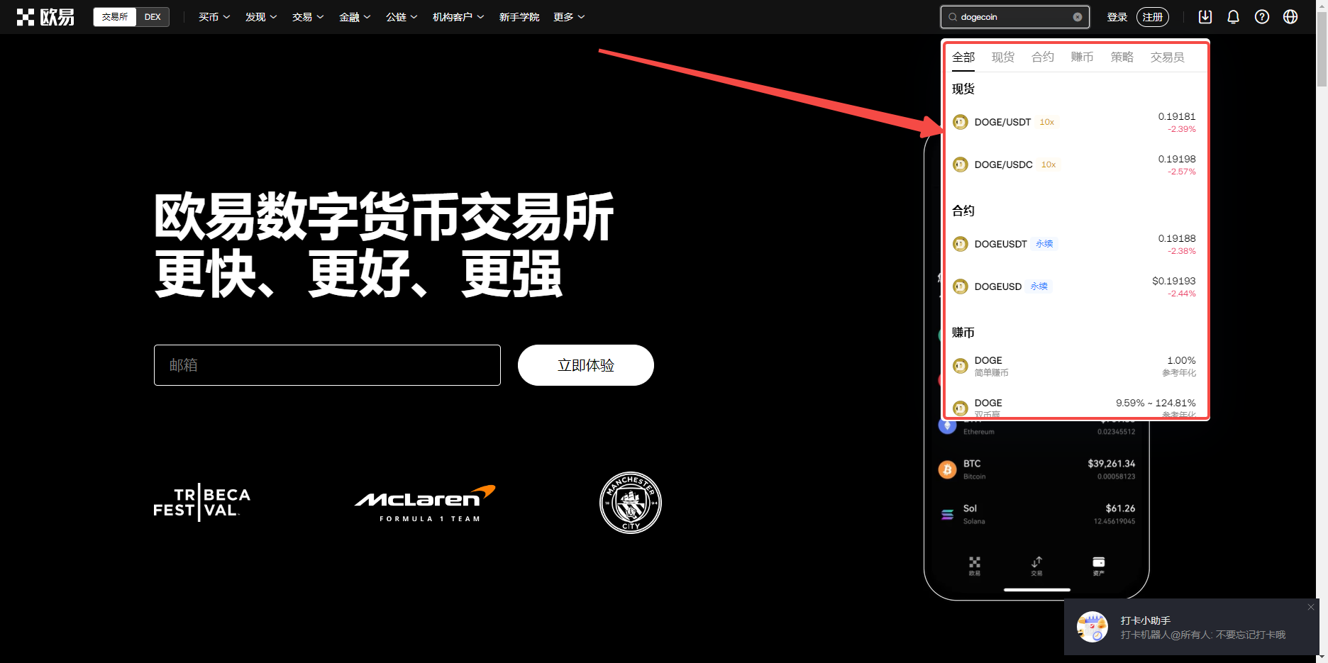Click the Sol $61.26 row in phone
Image resolution: width=1328 pixels, height=663 pixels.
(x=1036, y=515)
